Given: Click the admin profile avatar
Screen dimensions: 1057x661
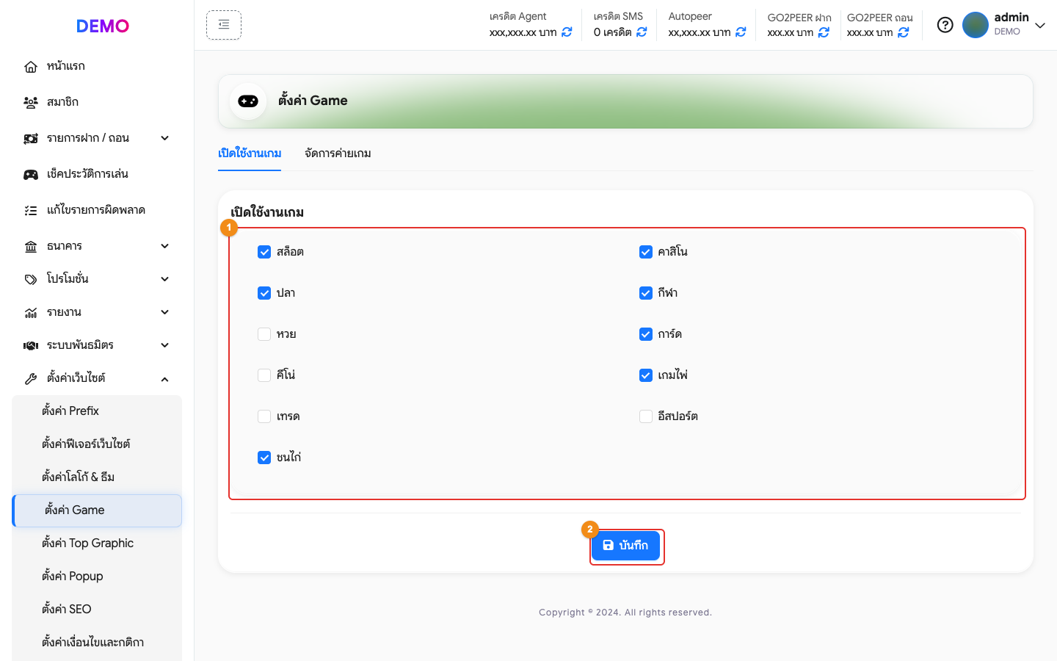Looking at the screenshot, I should tap(976, 25).
